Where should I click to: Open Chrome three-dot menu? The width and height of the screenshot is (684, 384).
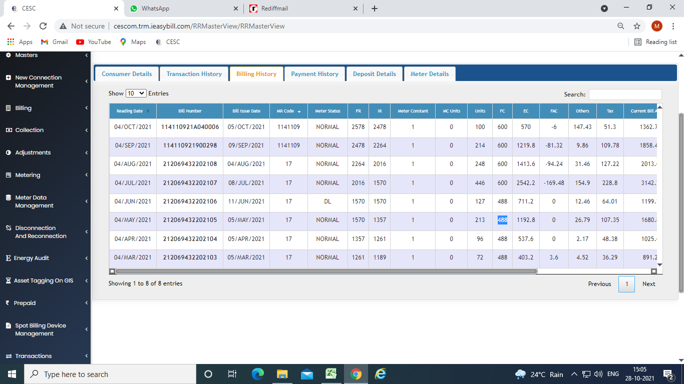pos(673,26)
